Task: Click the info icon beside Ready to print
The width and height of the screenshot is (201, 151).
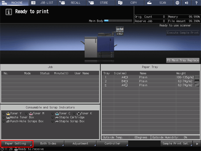Action: (x=9, y=12)
